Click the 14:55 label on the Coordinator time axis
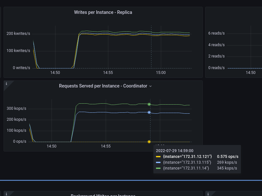This screenshot has width=262, height=196. (x=105, y=146)
